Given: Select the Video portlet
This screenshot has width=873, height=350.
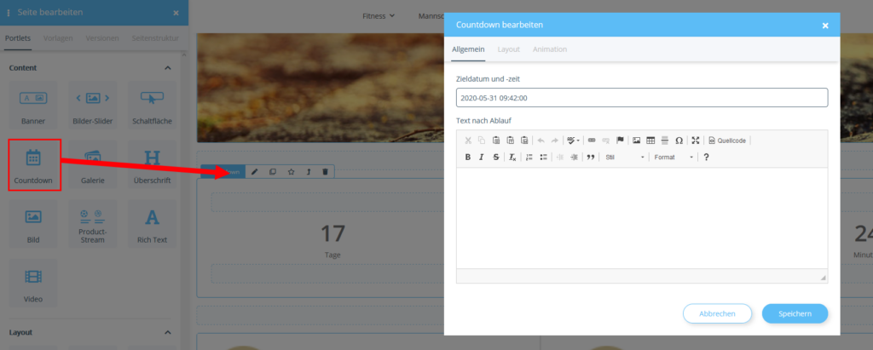Looking at the screenshot, I should 33,284.
